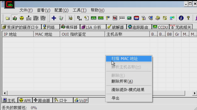
Task: Click the configure gear toolbar icon
Action: pos(70,18)
